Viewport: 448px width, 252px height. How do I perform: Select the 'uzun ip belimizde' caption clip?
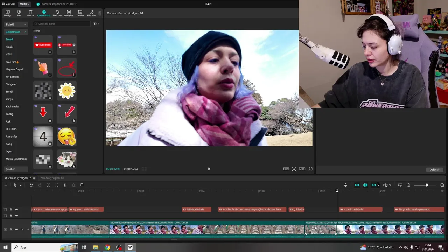point(360,209)
